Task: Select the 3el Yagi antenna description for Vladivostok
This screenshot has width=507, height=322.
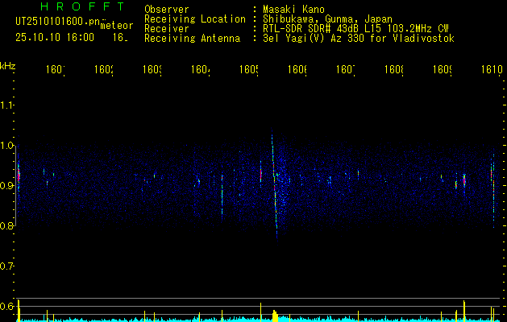Action: click(359, 39)
